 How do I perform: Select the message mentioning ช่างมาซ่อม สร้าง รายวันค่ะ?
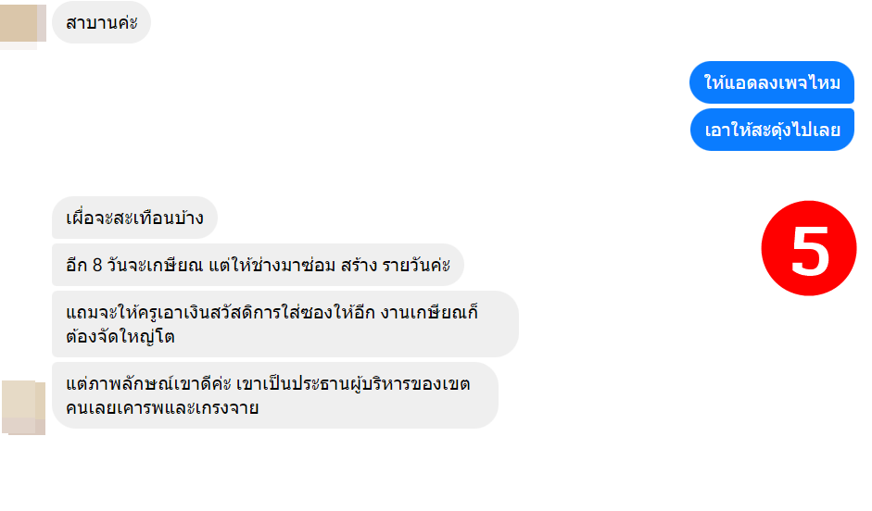click(258, 265)
